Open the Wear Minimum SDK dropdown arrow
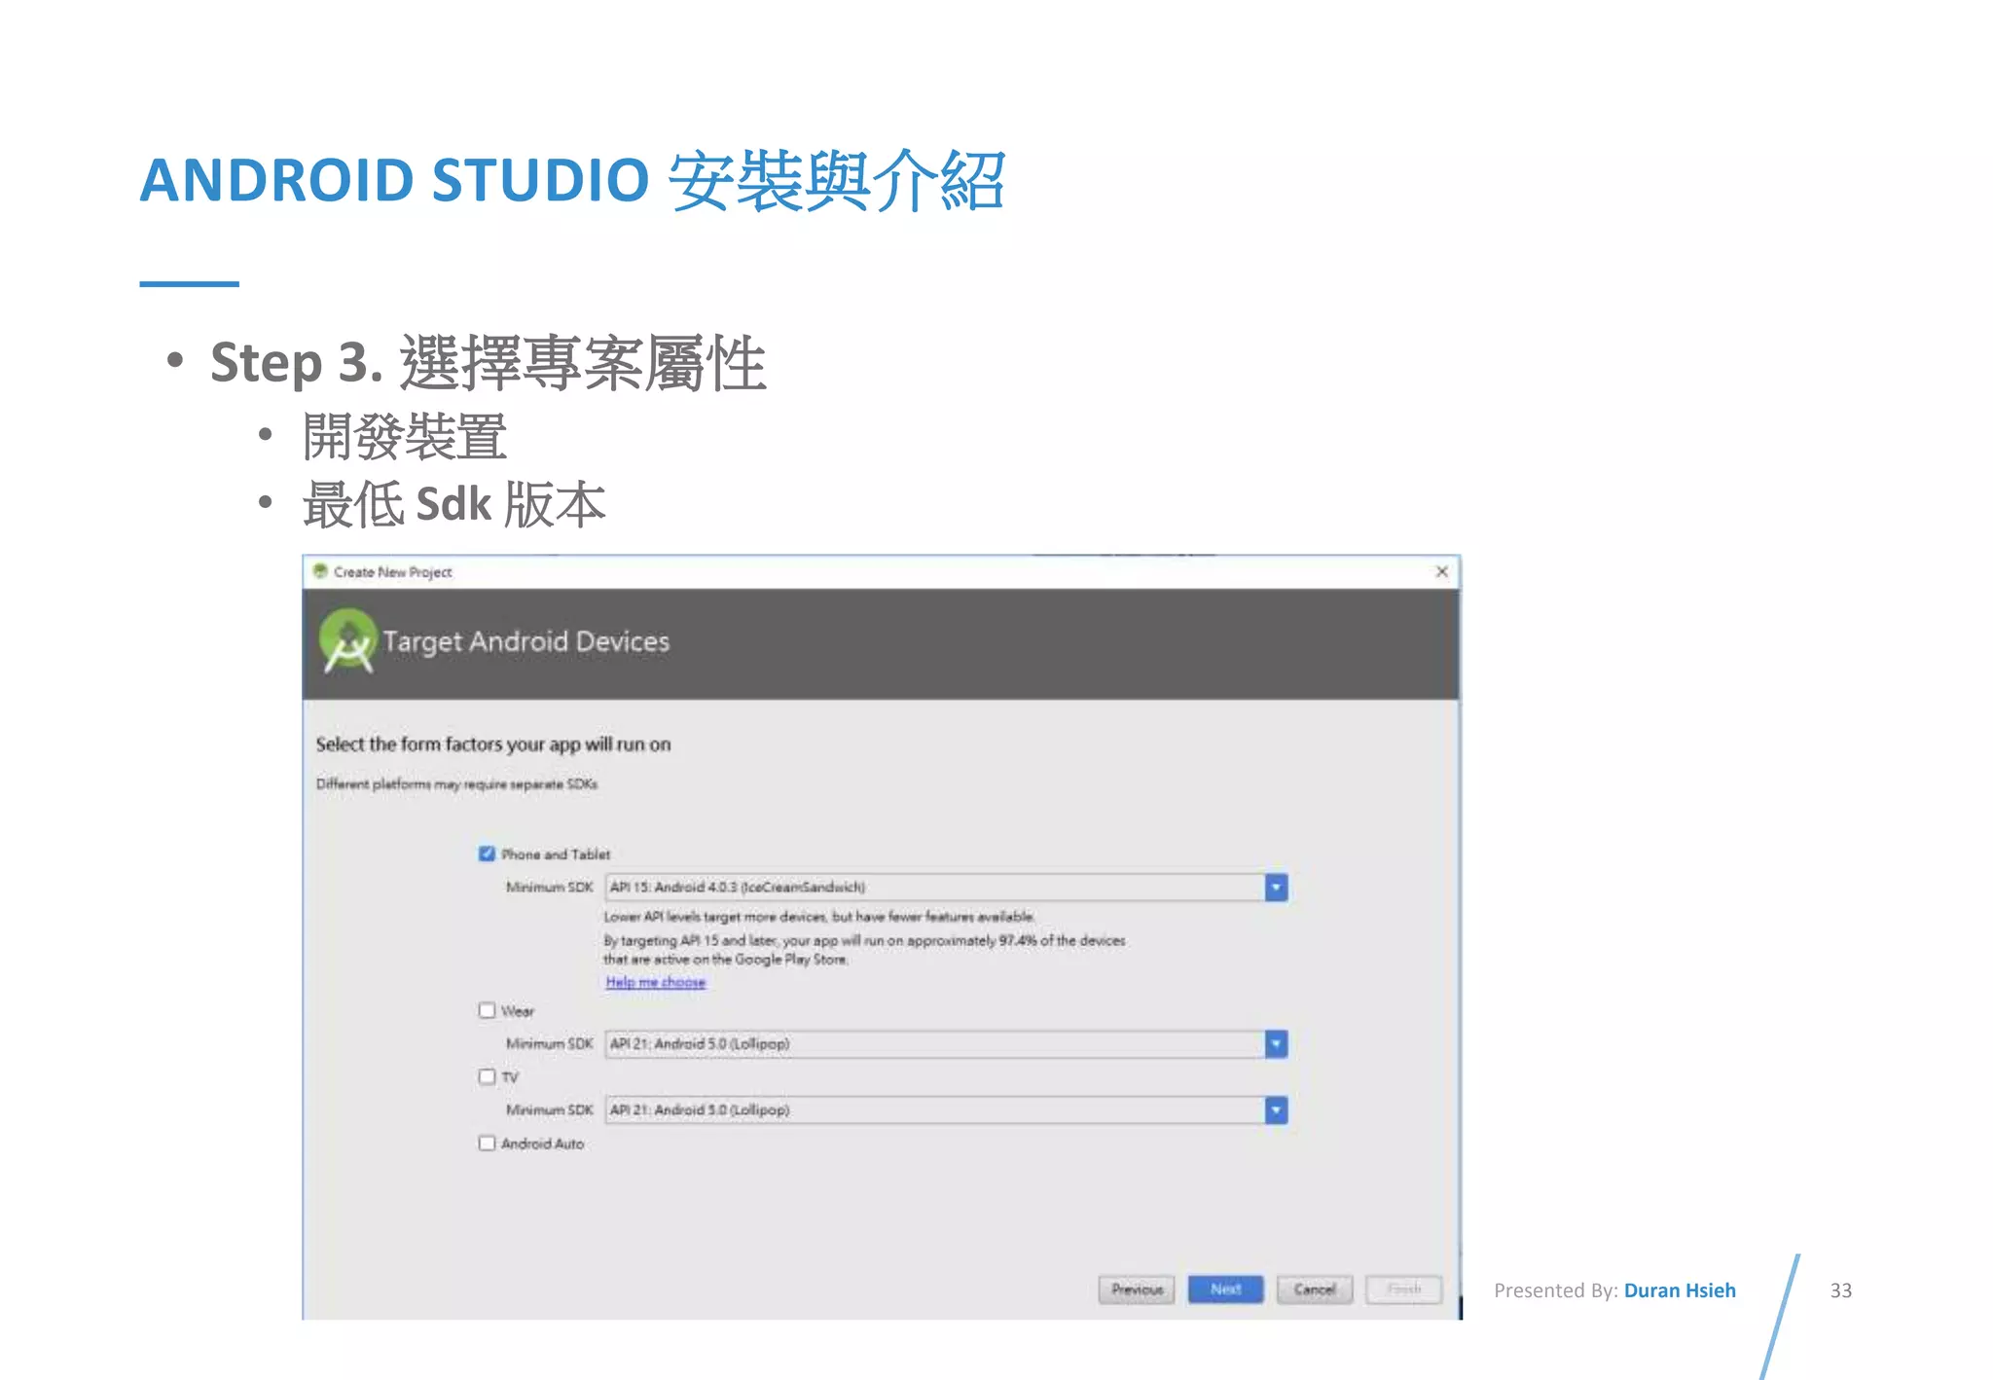 click(1276, 1043)
